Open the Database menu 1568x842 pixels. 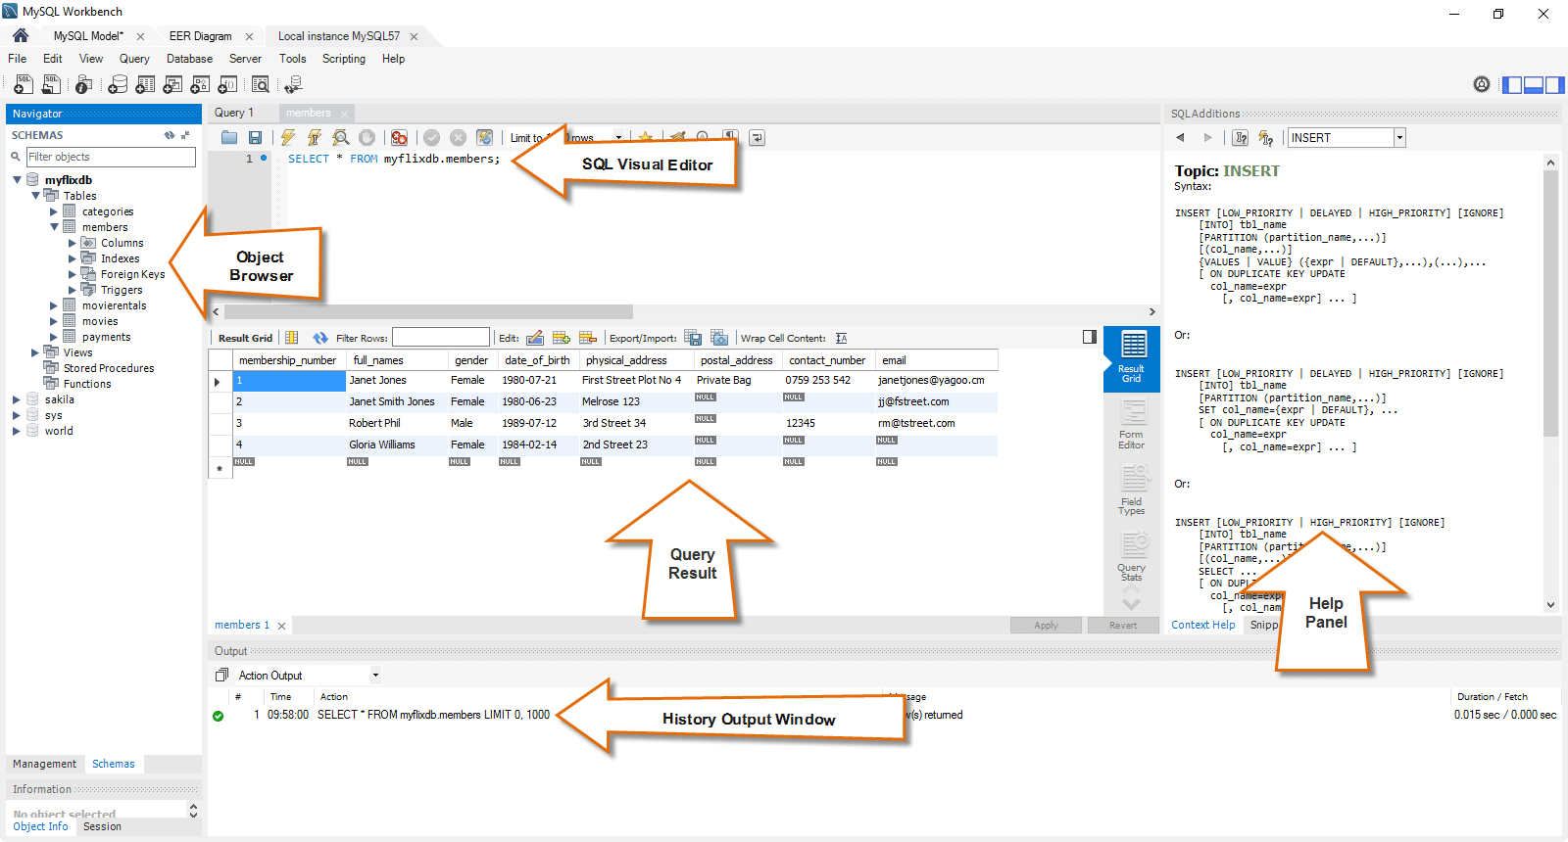coord(189,59)
